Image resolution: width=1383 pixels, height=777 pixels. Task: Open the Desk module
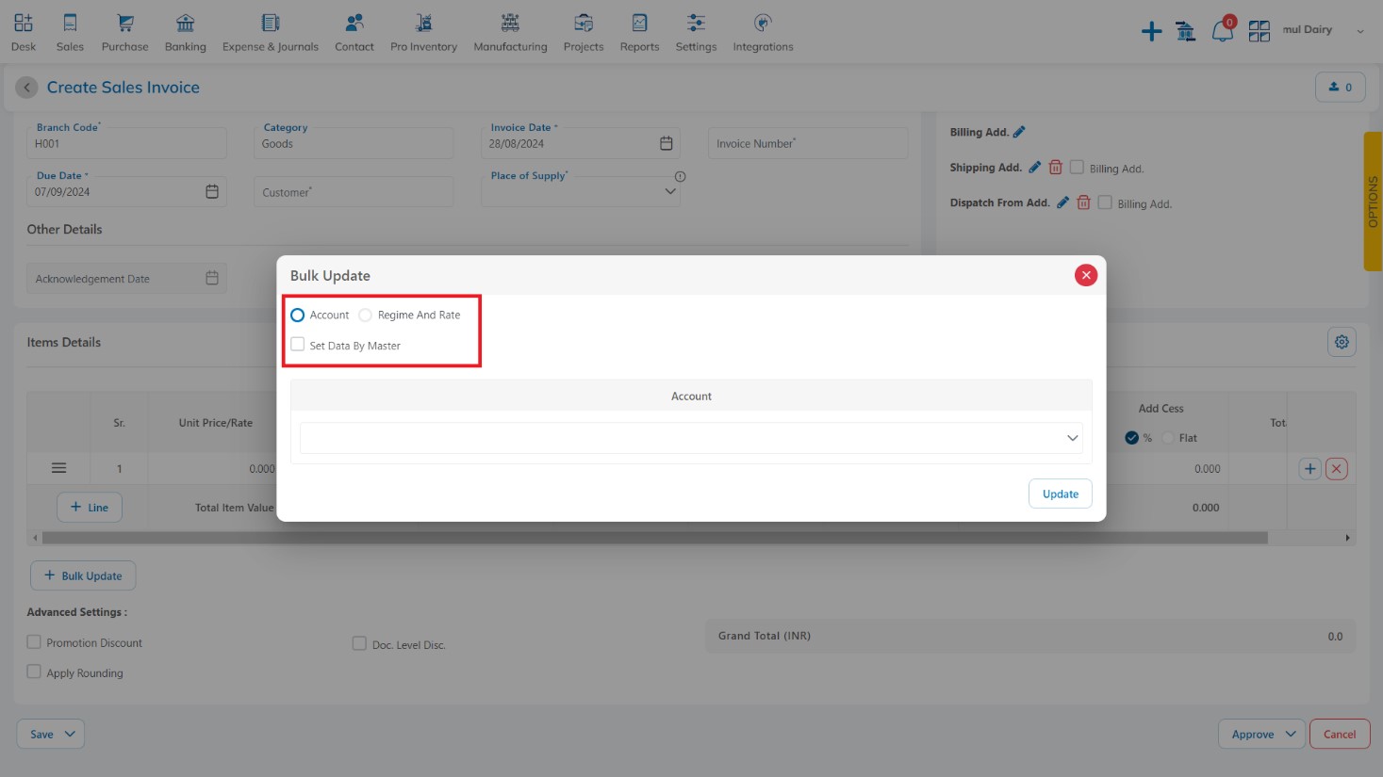24,32
